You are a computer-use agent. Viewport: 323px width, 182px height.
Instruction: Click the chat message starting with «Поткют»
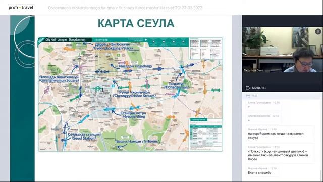coord(278,155)
